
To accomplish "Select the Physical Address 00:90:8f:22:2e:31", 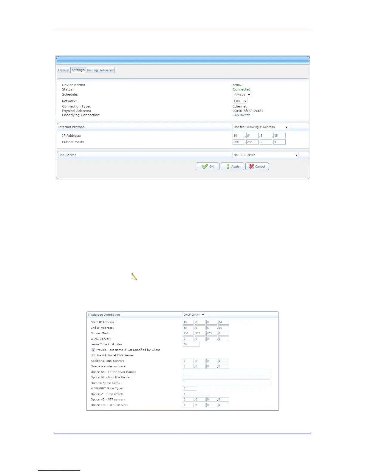I will click(x=248, y=111).
